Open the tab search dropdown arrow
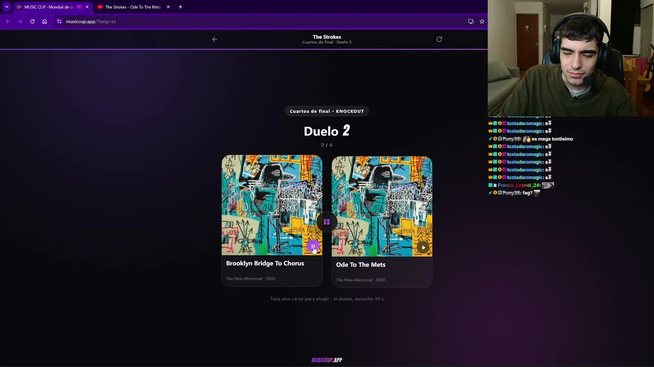The width and height of the screenshot is (654, 367). click(7, 7)
